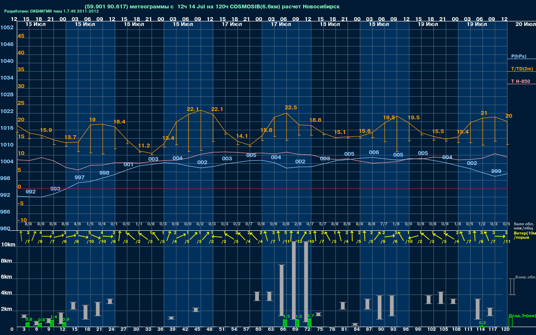Viewport: 536px width, 335px height.
Task: Click forecast hour 96 on bottom axis
Action: tap(406, 330)
